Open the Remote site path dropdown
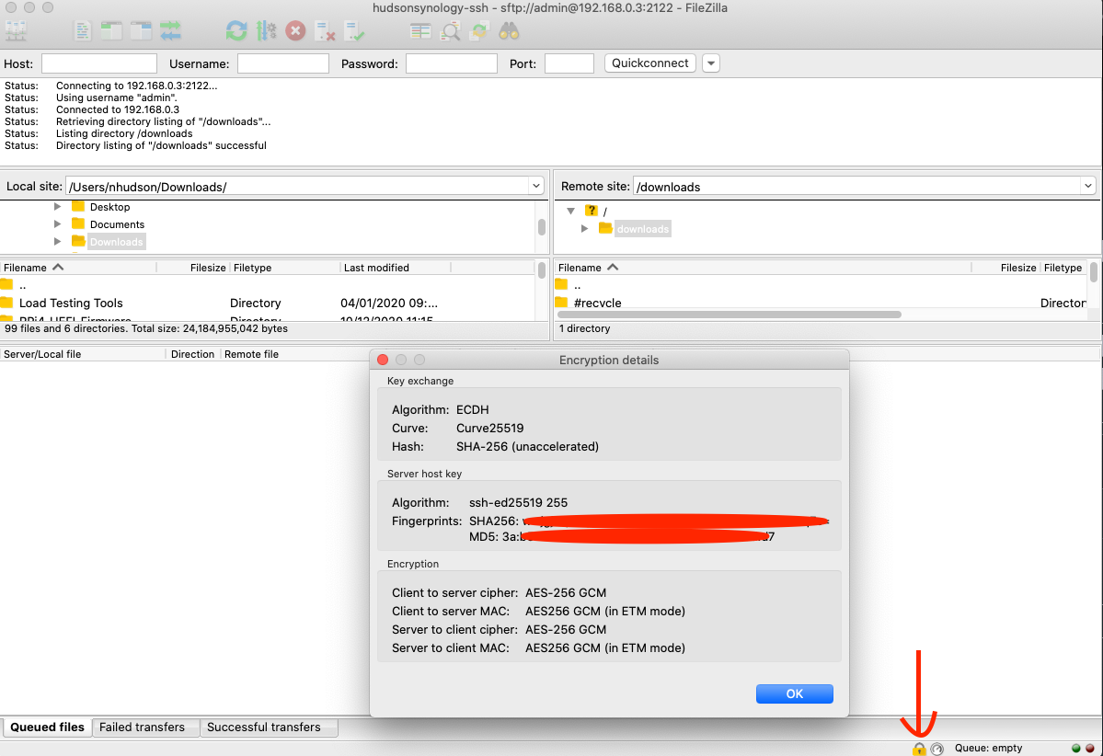Image resolution: width=1103 pixels, height=756 pixels. [x=1088, y=187]
